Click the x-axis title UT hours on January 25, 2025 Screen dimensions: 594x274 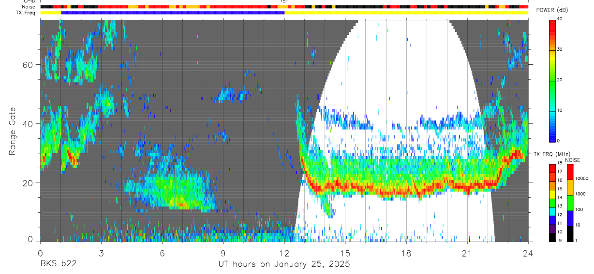coord(284,265)
